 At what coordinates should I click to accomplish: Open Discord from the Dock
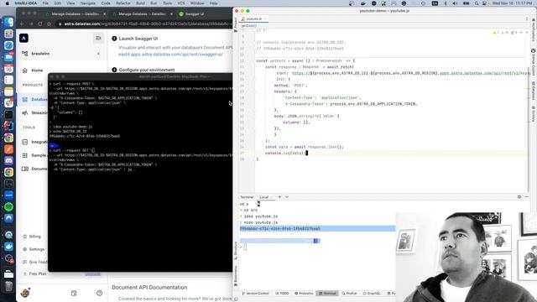[x=8, y=160]
